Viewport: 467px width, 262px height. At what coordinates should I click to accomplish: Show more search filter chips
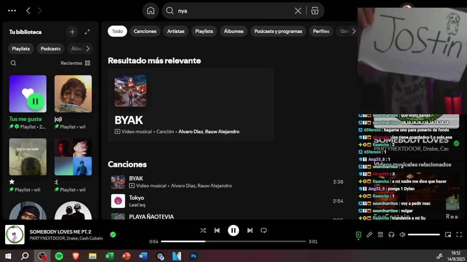(354, 31)
